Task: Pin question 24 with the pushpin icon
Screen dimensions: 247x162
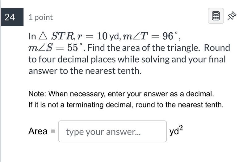Action: point(232,16)
